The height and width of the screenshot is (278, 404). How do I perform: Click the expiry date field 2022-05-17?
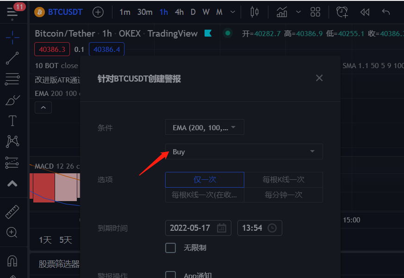point(198,228)
